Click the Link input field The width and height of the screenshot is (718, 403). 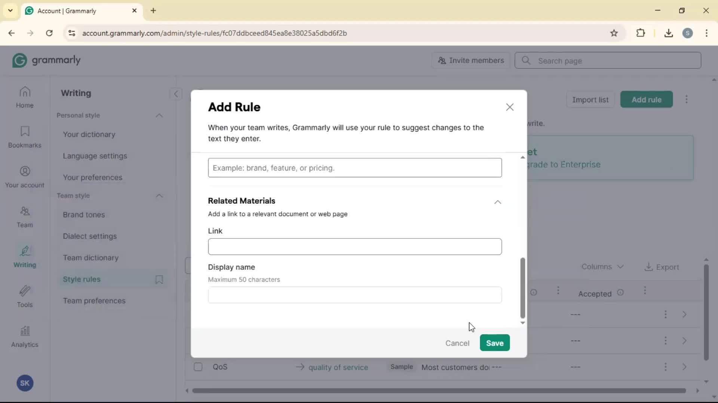pos(355,247)
